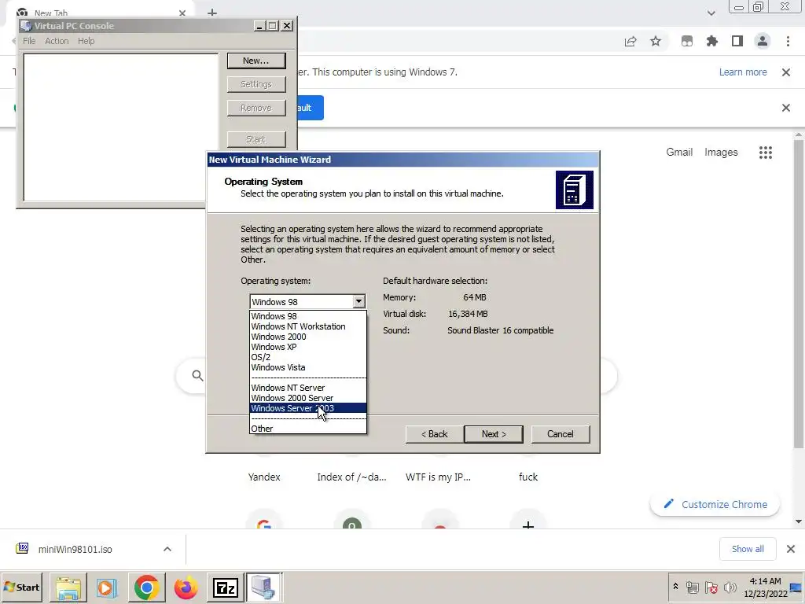Cancel the New Virtual Machine Wizard
Viewport: 805px width, 604px height.
560,434
